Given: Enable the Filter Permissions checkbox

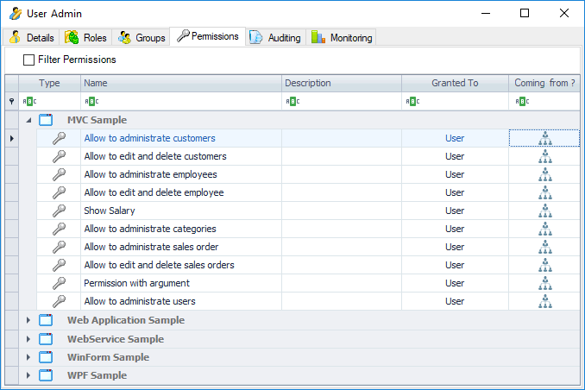Looking at the screenshot, I should (x=29, y=60).
